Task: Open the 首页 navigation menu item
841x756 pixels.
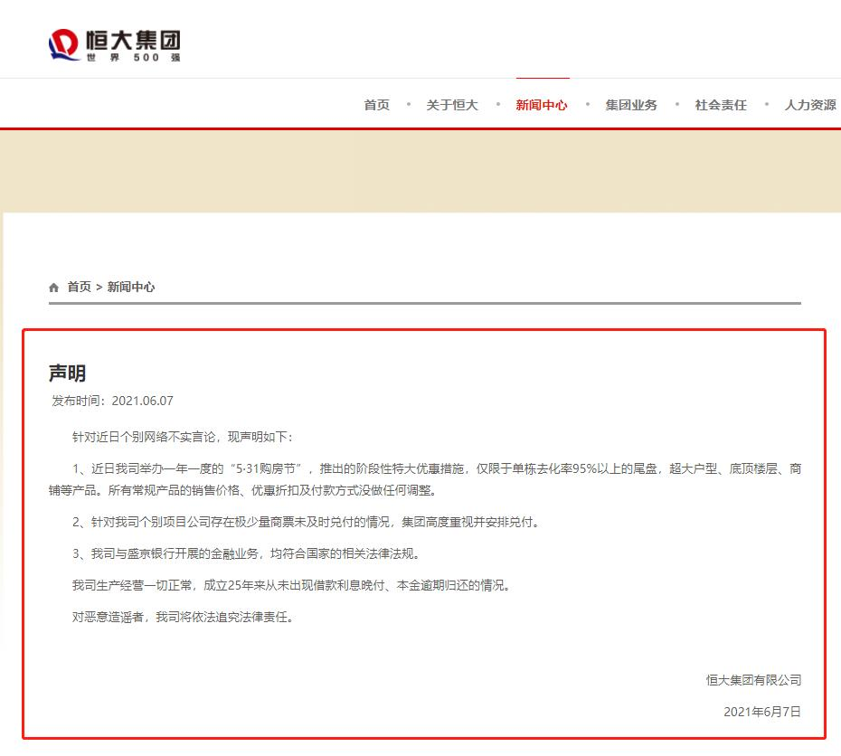Action: click(x=376, y=105)
